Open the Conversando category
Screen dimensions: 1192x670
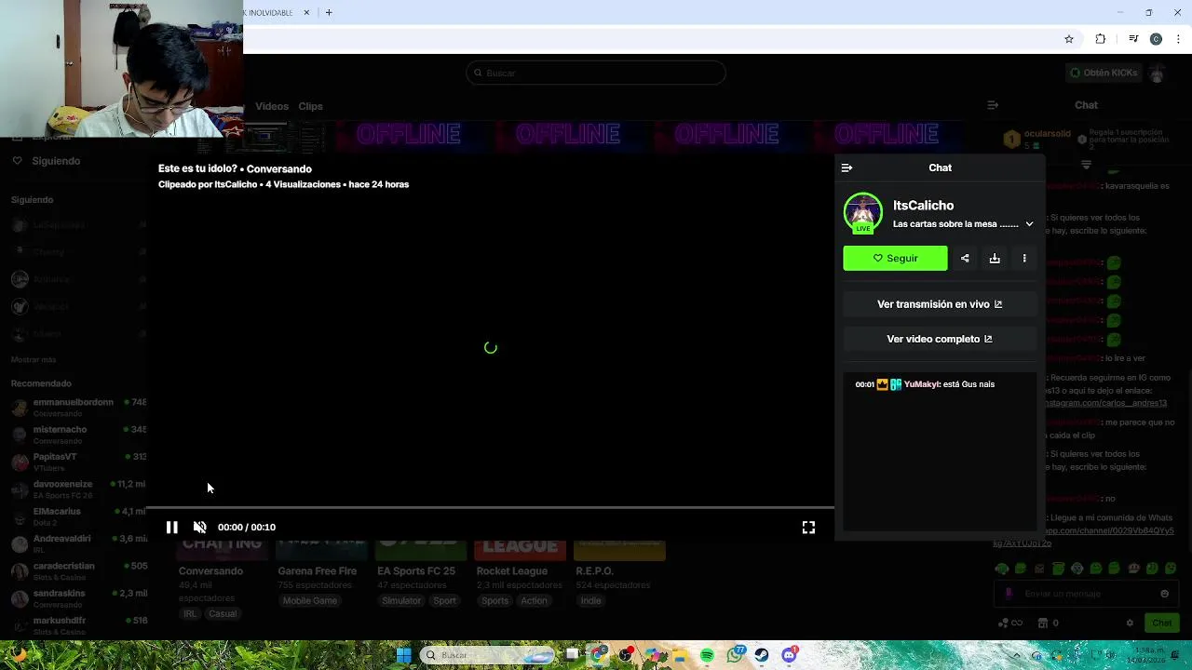click(x=210, y=571)
